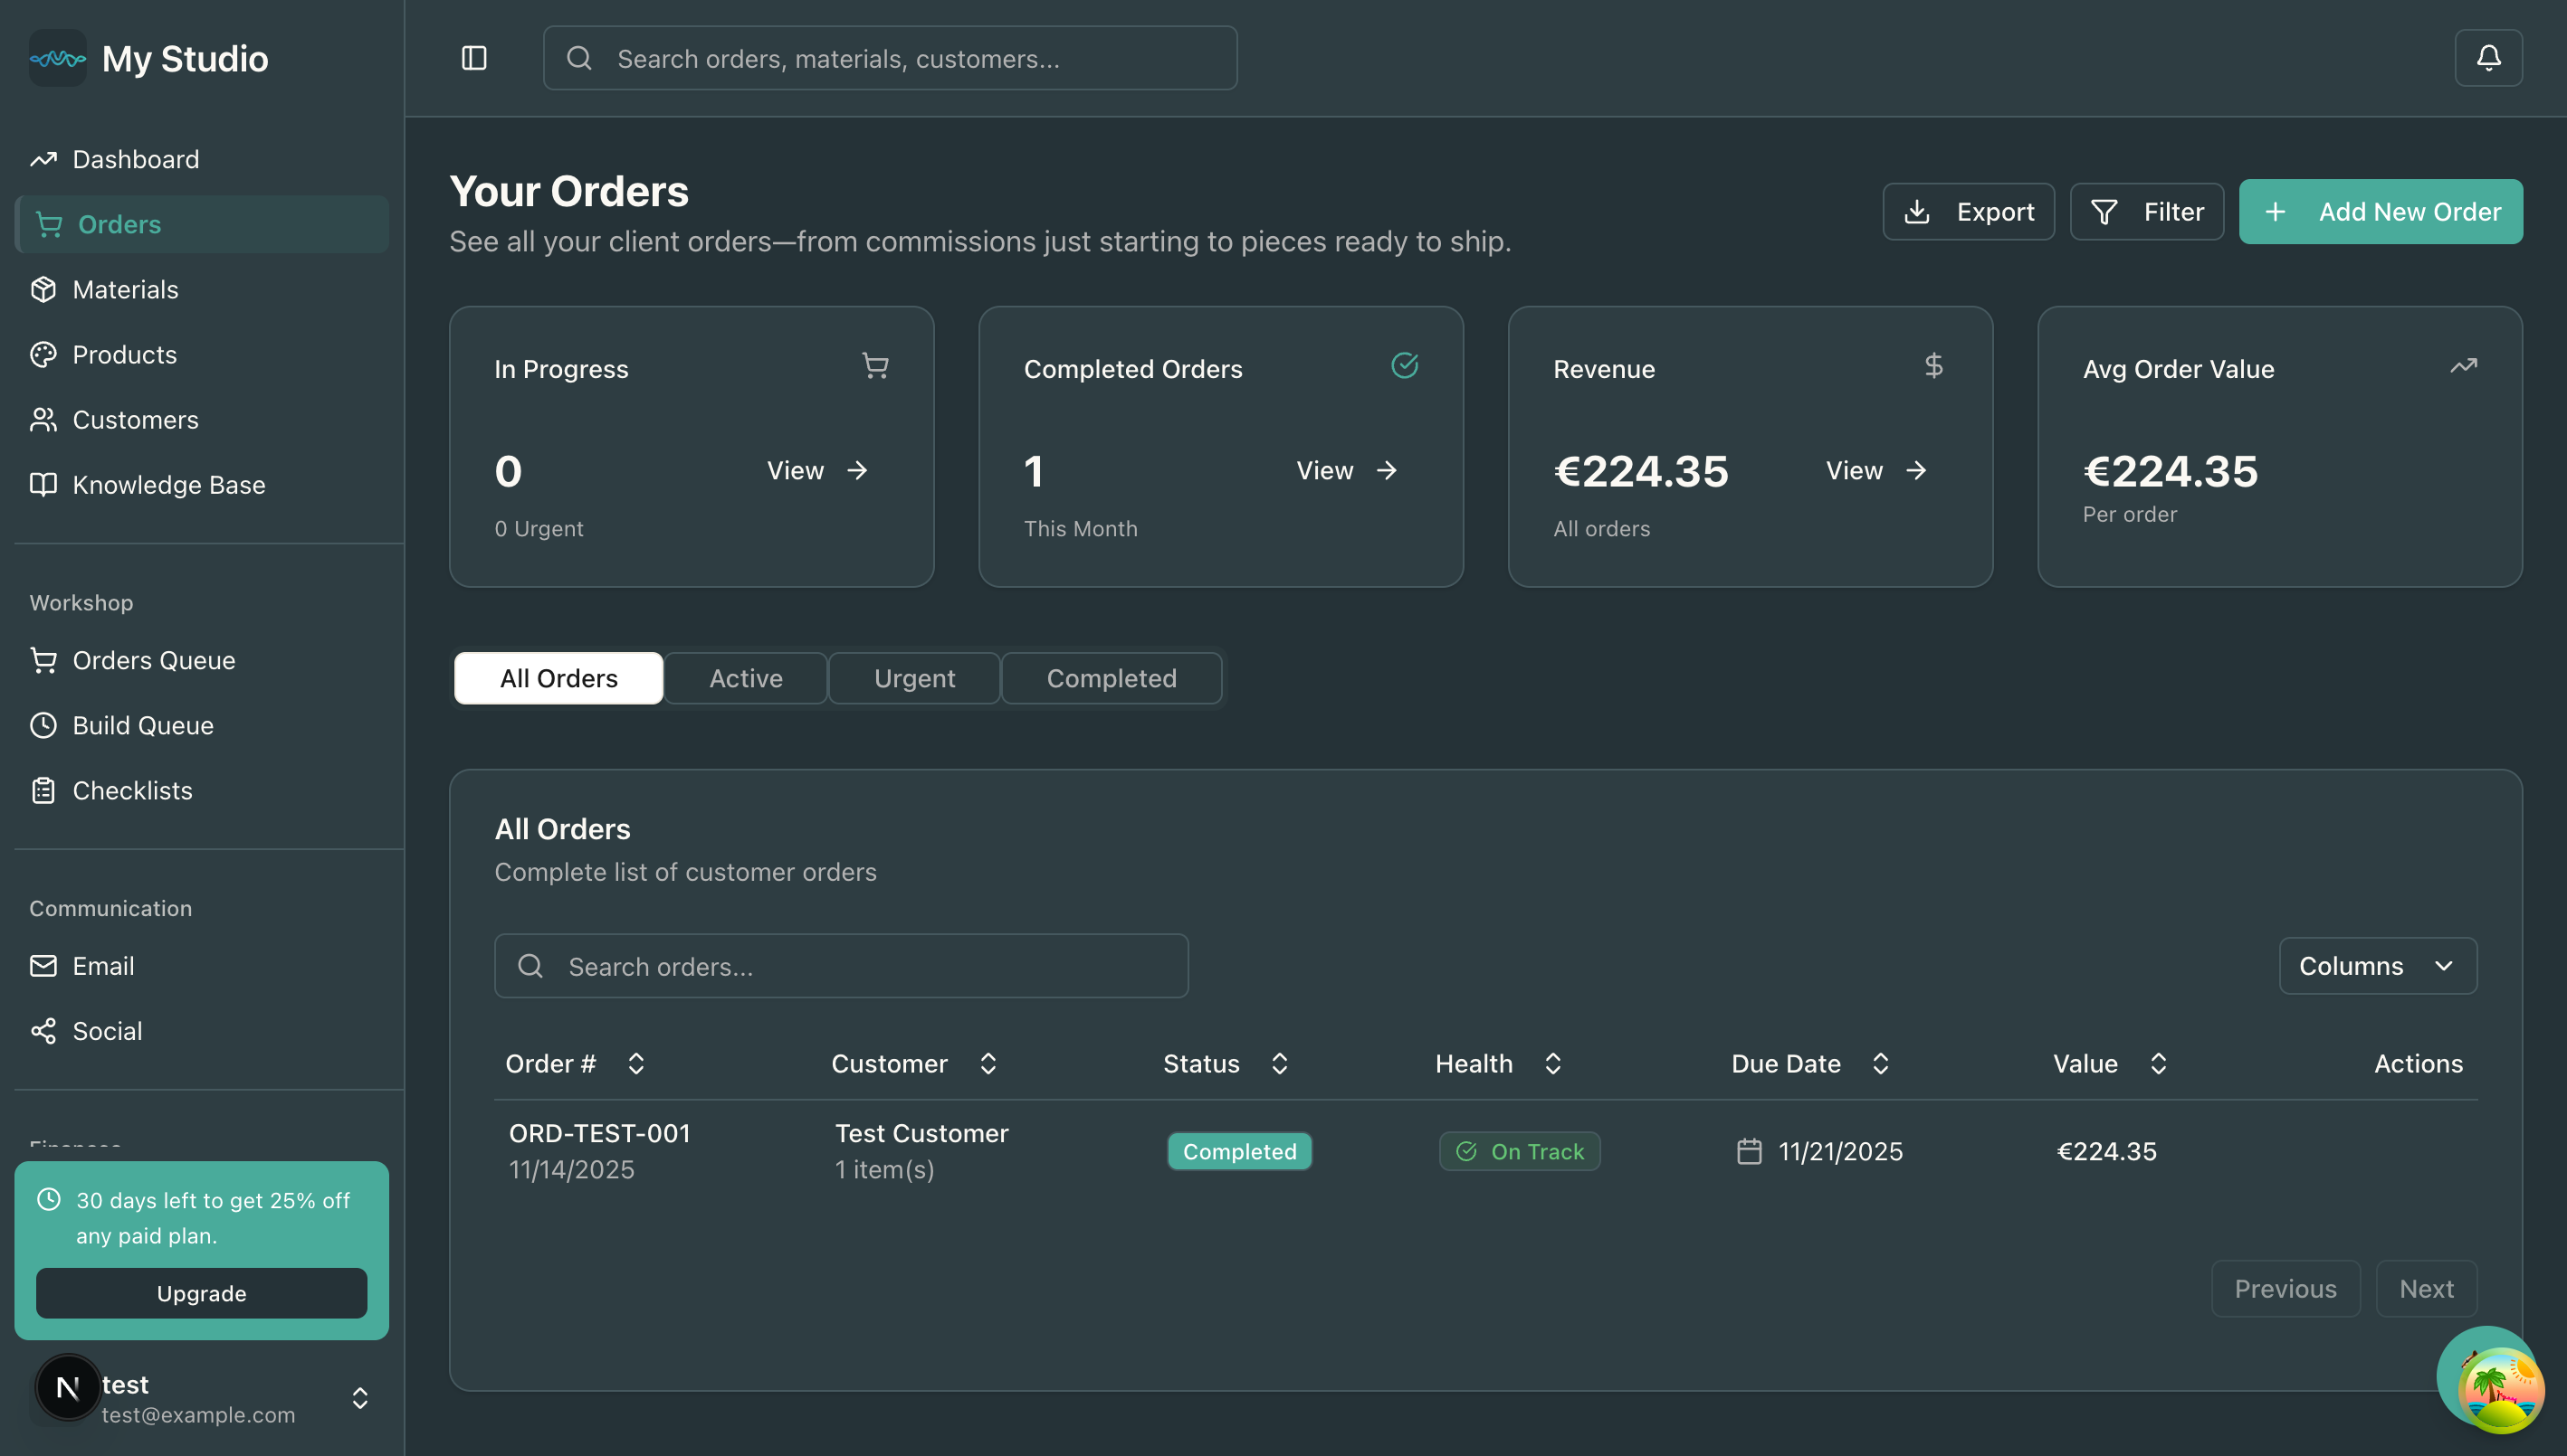2567x1456 pixels.
Task: Open the Email section under Communication
Action: (102, 965)
